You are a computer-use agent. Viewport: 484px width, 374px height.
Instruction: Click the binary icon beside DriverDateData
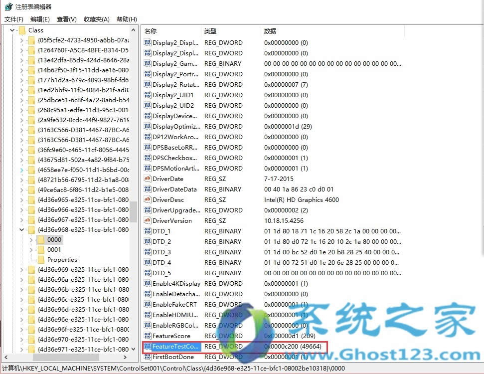(x=147, y=189)
